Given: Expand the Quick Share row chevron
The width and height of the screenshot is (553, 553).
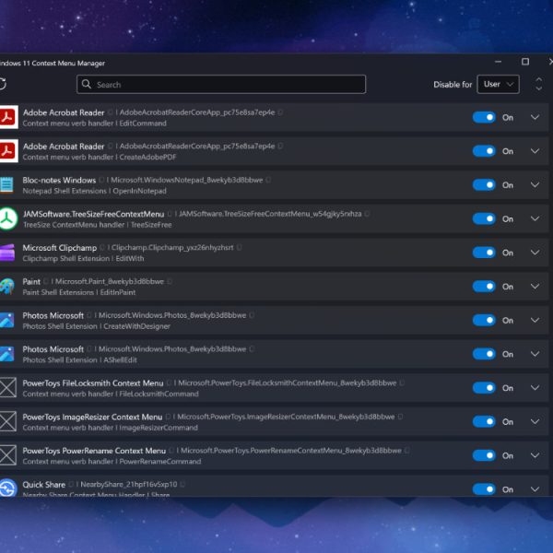Looking at the screenshot, I should pos(535,489).
